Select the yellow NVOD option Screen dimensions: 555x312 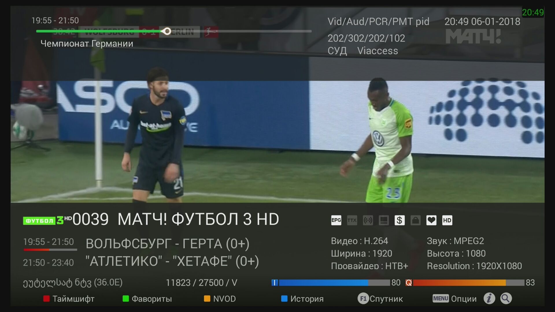coord(220,299)
